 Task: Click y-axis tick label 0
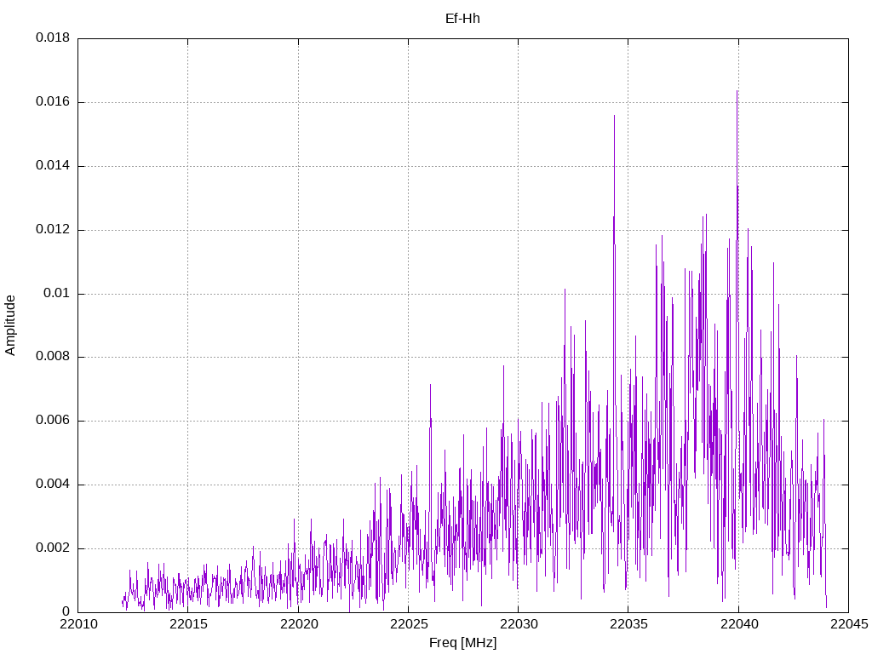coord(66,611)
